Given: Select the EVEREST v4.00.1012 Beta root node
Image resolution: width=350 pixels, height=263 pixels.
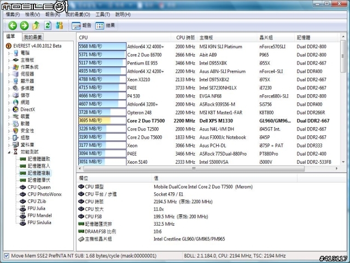Looking at the screenshot, I should click(33, 46).
